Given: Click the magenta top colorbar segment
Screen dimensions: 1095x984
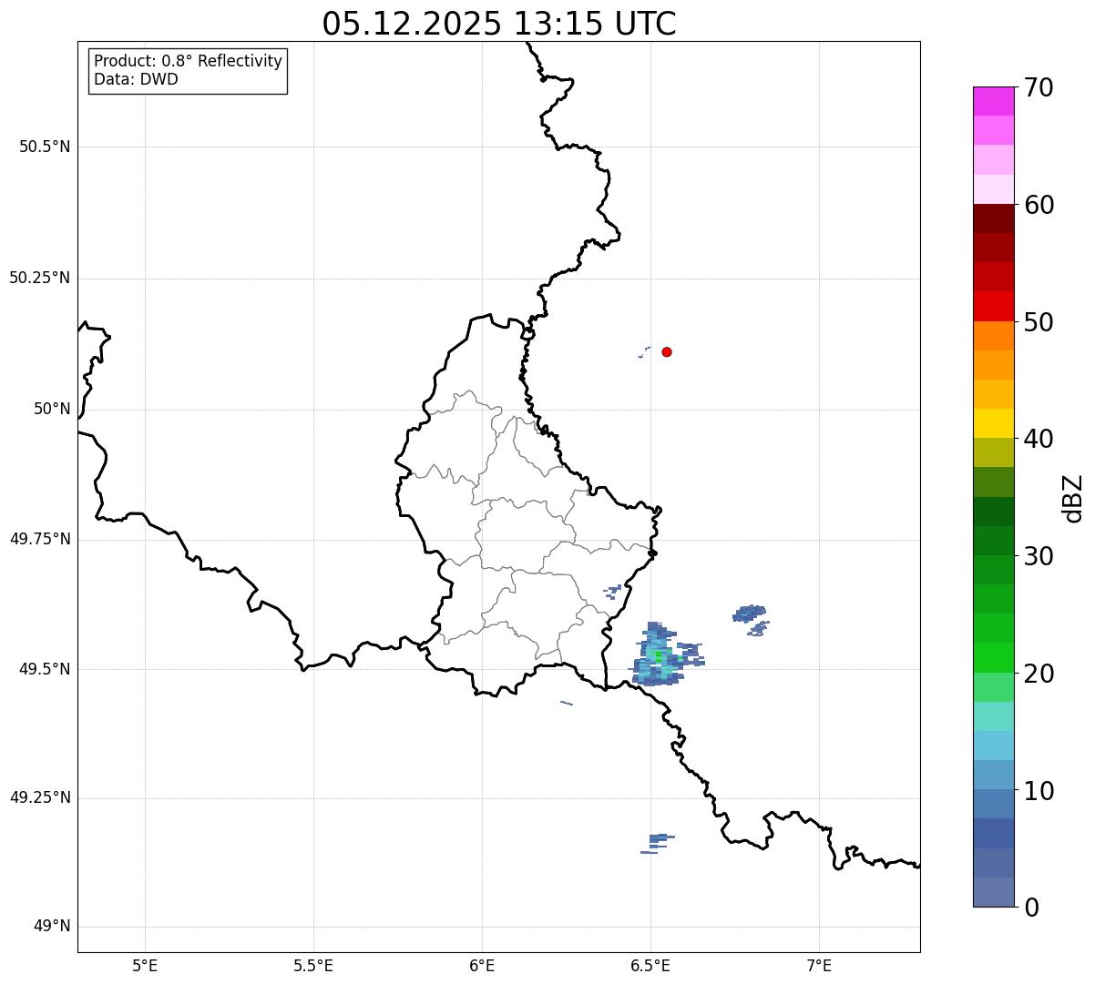Looking at the screenshot, I should click(993, 101).
